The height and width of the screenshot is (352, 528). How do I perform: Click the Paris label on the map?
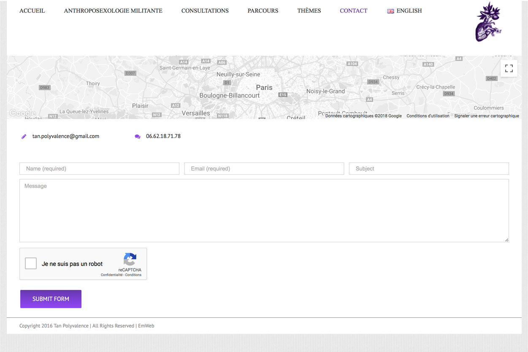(264, 87)
